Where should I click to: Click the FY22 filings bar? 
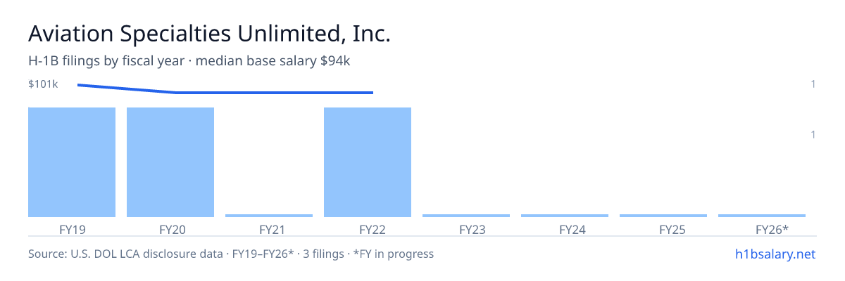368,162
